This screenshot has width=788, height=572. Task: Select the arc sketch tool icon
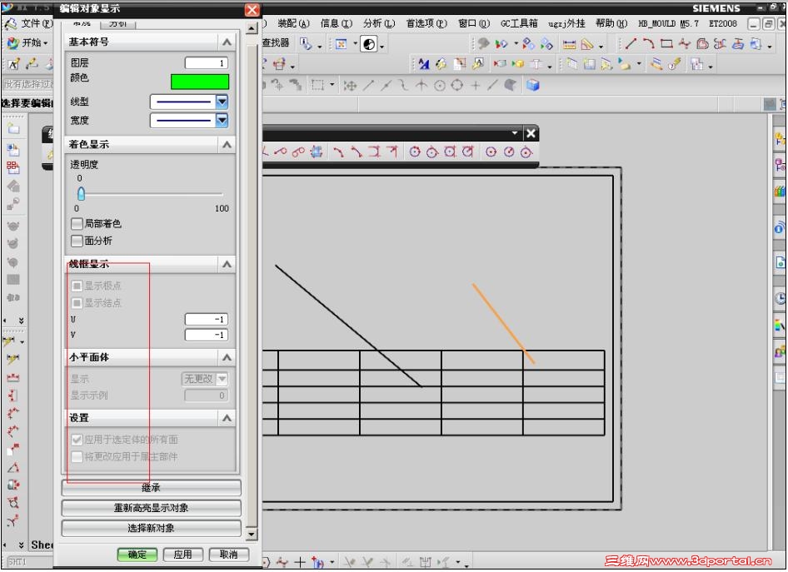[x=649, y=44]
